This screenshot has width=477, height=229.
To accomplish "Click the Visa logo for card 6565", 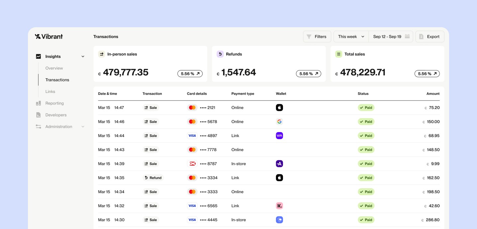I will pyautogui.click(x=192, y=206).
